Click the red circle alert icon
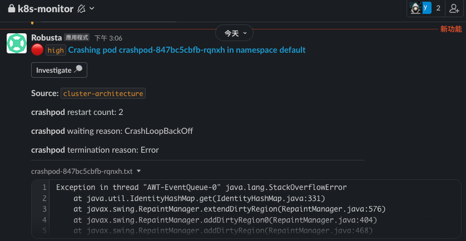The width and height of the screenshot is (466, 241). (x=37, y=50)
